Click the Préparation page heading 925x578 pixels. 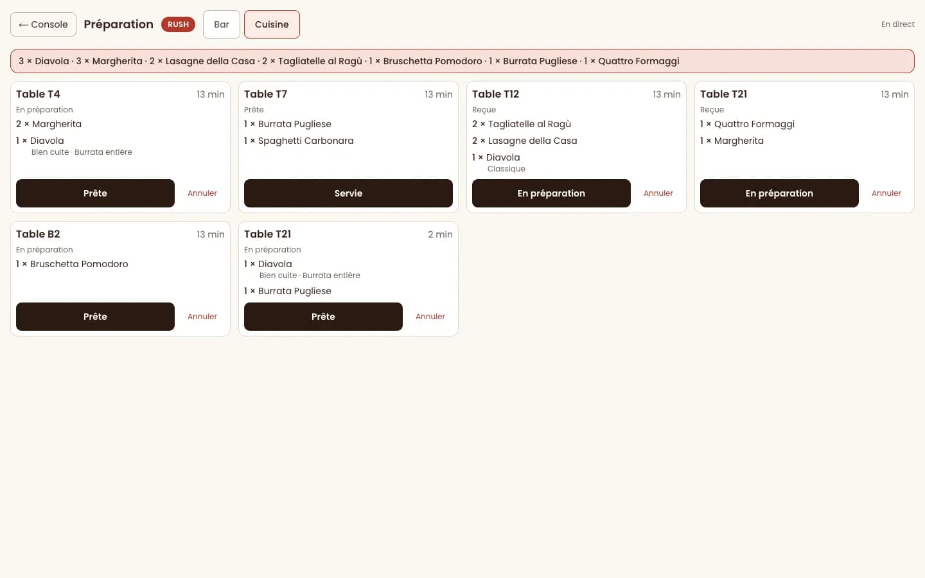pyautogui.click(x=118, y=24)
